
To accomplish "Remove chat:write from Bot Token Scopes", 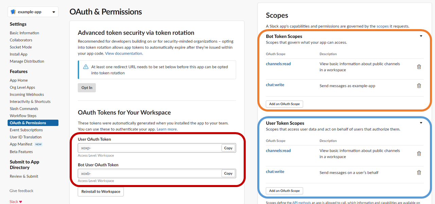I will (419, 86).
